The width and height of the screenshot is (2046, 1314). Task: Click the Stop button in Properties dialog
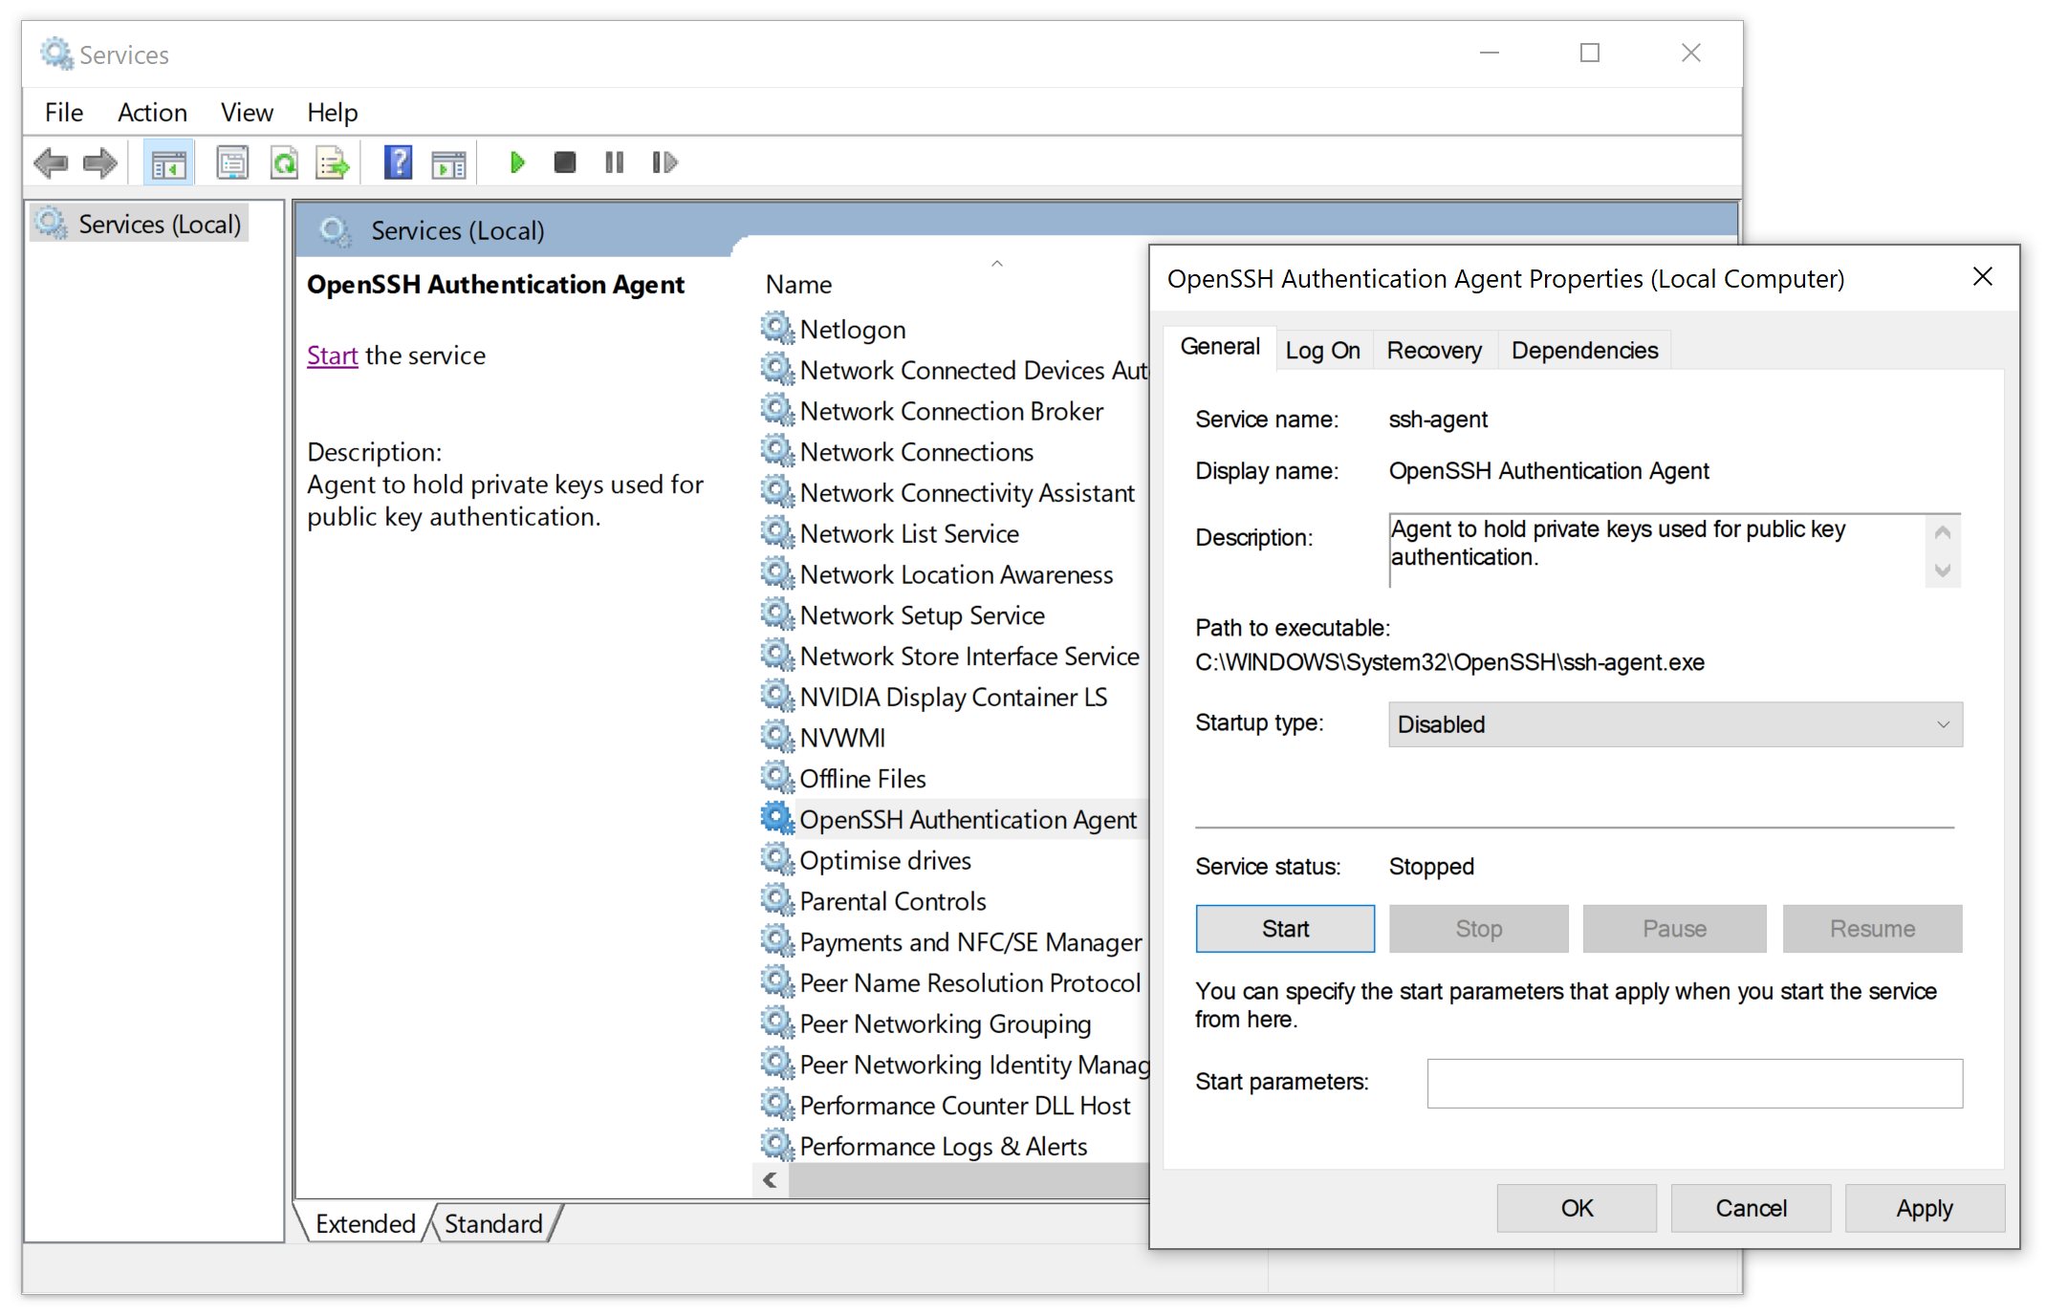[1479, 929]
